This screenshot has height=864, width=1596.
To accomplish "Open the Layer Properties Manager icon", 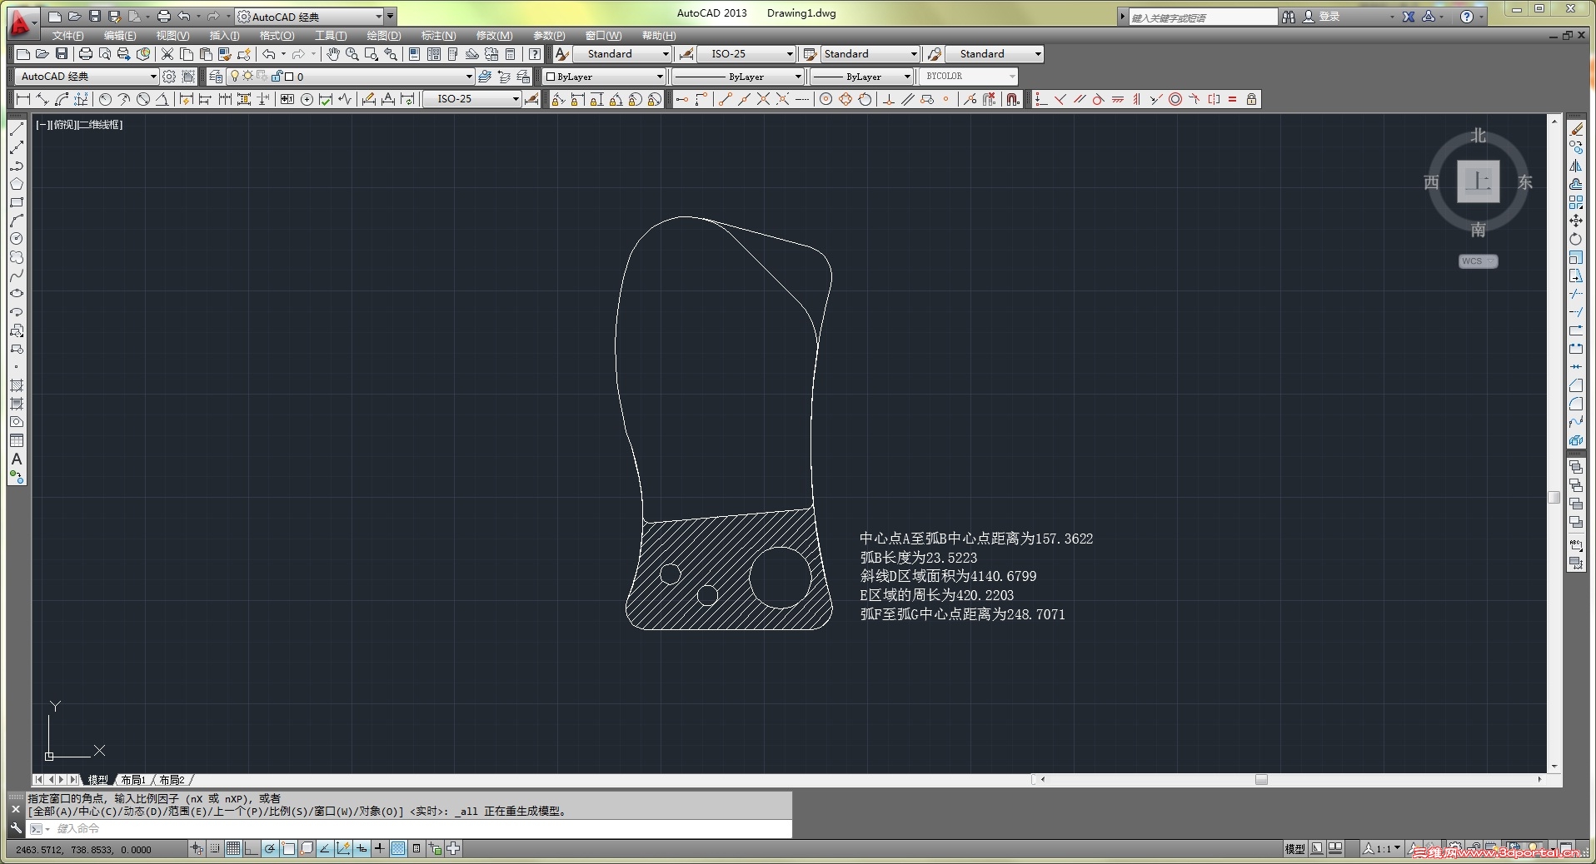I will pos(217,77).
